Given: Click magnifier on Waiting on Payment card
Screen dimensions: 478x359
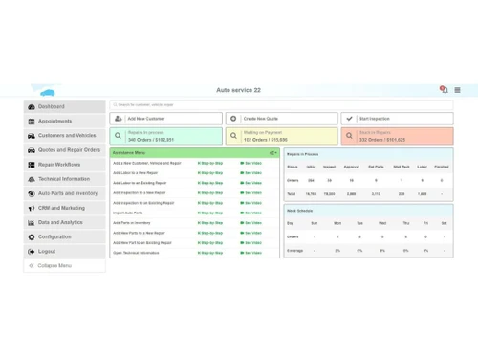Looking at the screenshot, I should click(x=233, y=136).
